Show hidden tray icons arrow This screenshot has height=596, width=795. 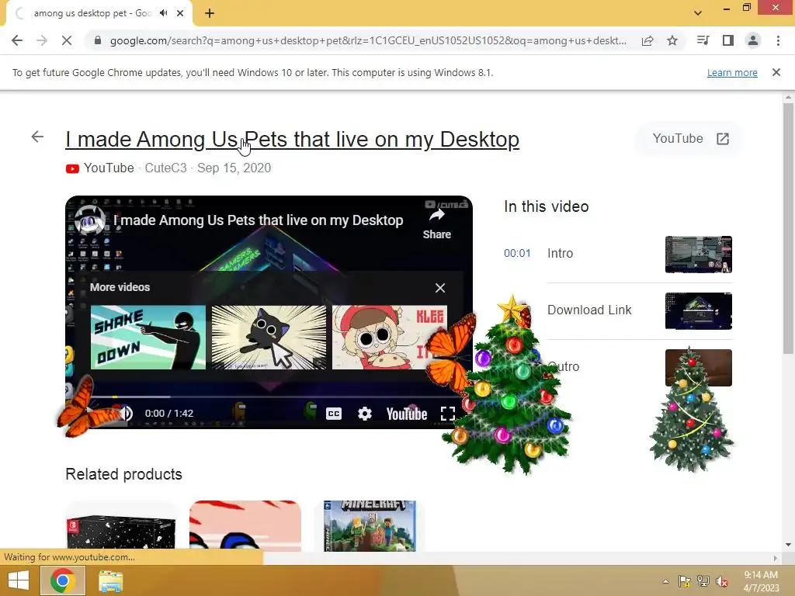(x=665, y=581)
